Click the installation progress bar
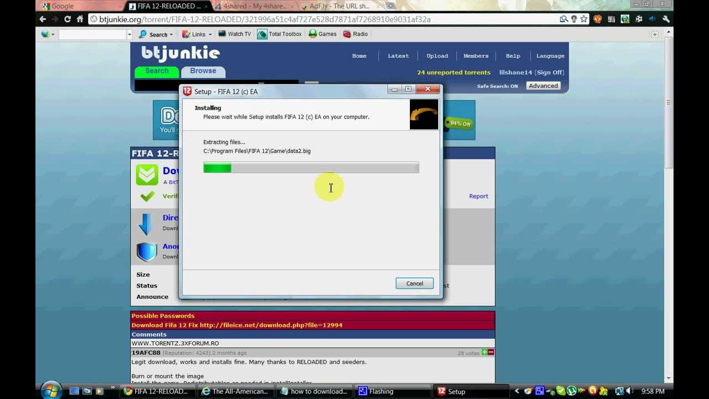709x399 pixels. click(x=311, y=167)
